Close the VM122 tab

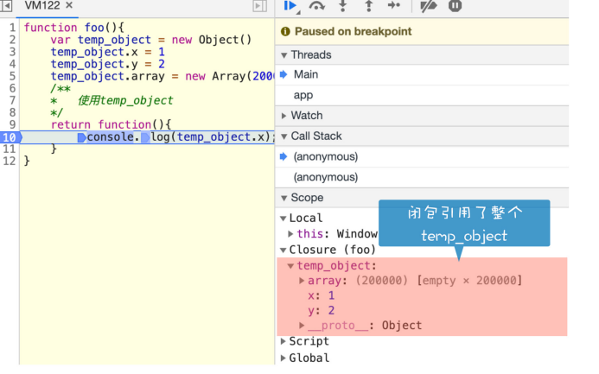click(x=68, y=6)
